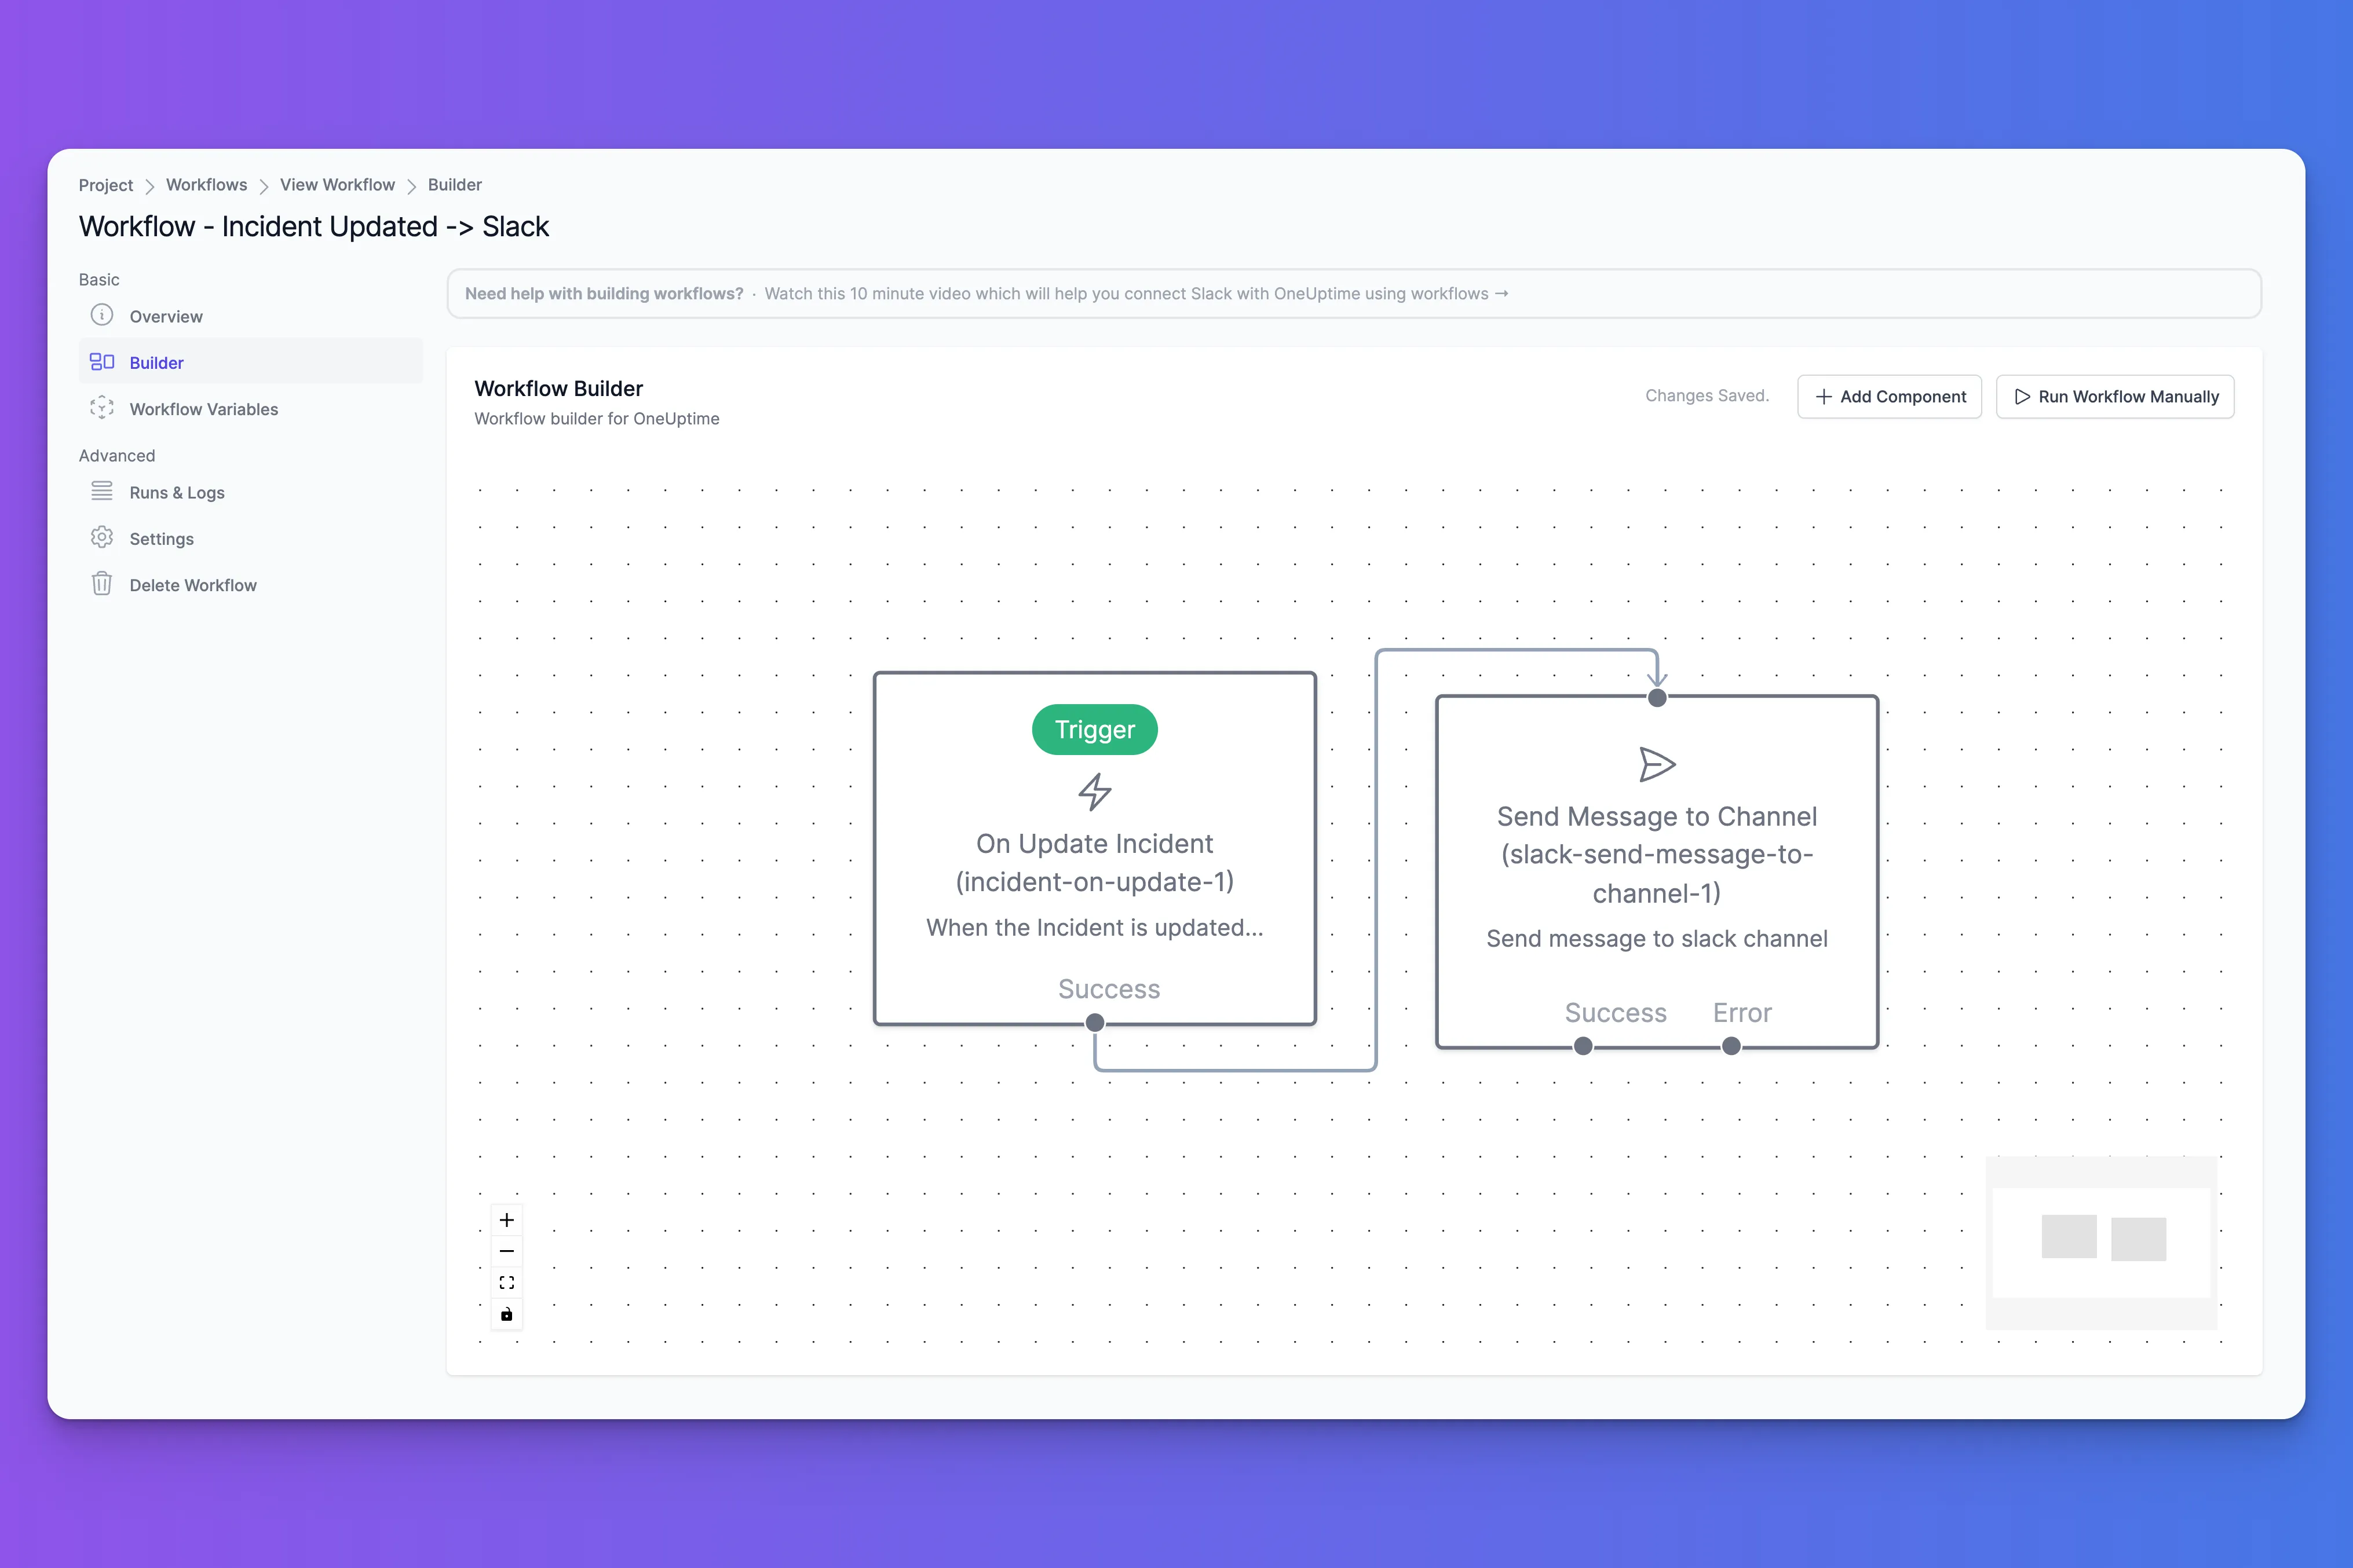Select the Send Message to Channel node title

pyautogui.click(x=1657, y=854)
